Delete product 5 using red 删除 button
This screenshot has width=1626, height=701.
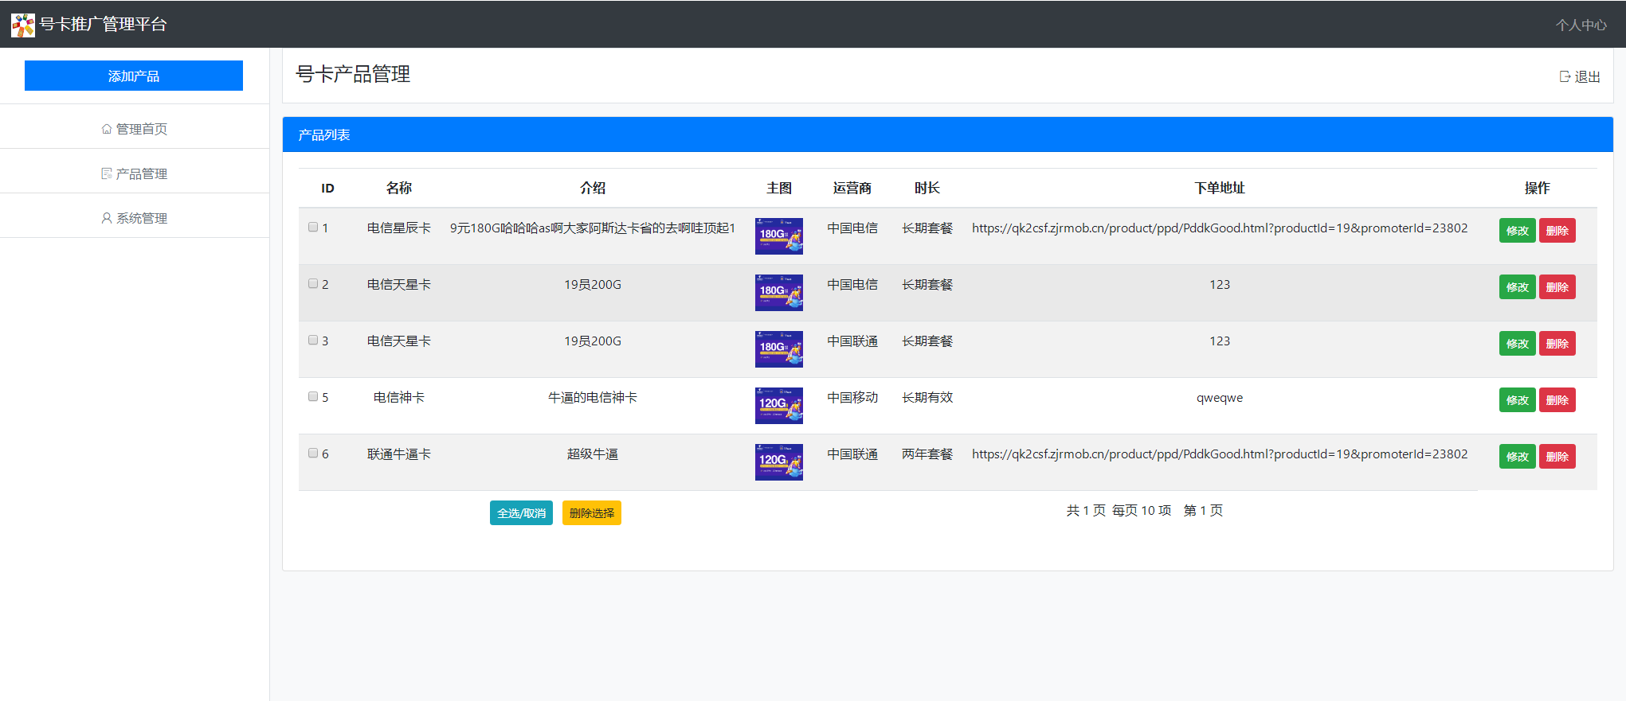tap(1557, 400)
